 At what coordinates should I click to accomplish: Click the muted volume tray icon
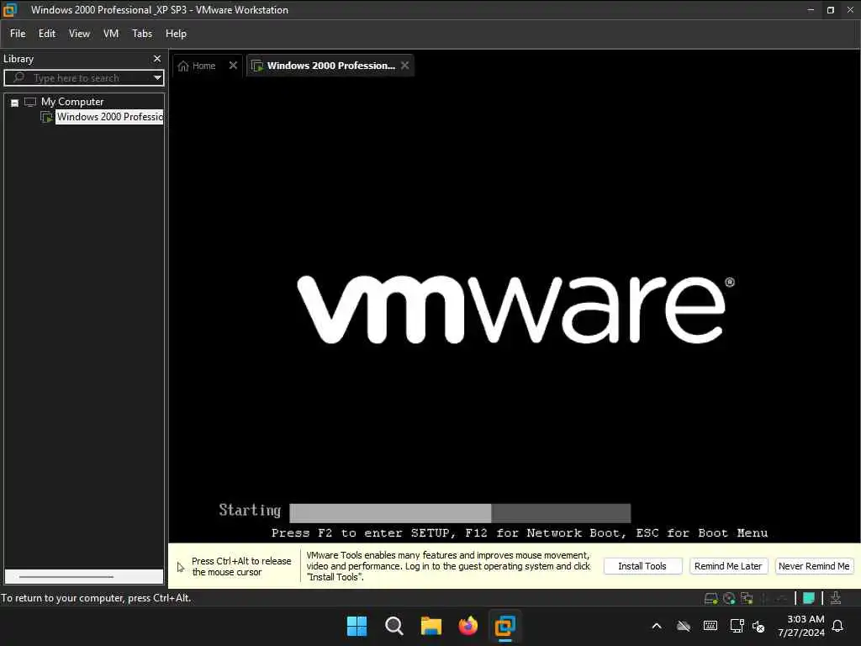coord(758,626)
